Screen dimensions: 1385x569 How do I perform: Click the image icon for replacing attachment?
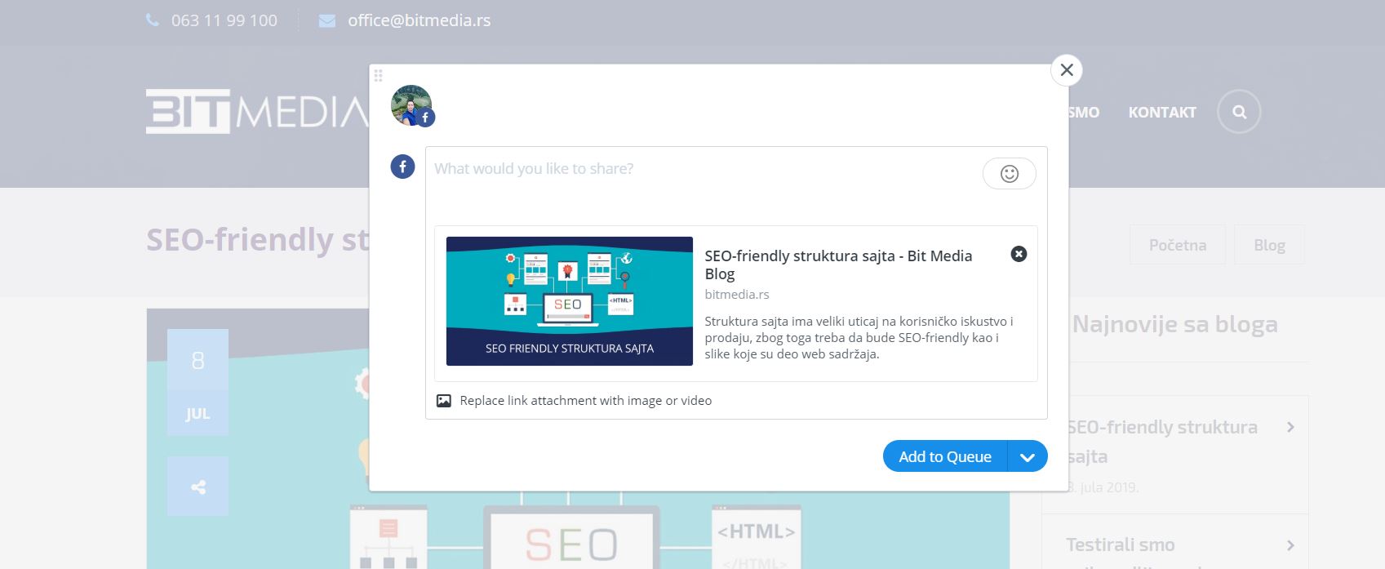443,401
